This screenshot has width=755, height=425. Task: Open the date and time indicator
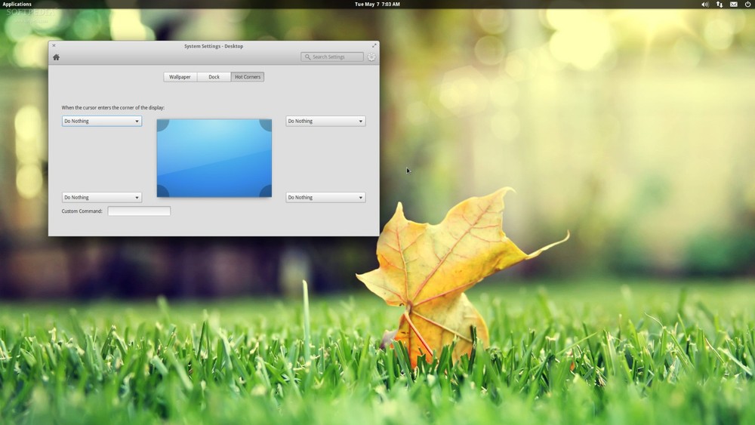point(377,5)
